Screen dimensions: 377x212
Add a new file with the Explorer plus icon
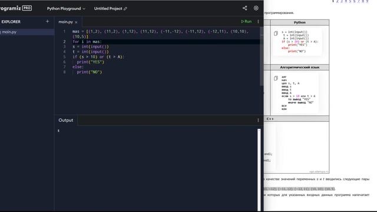coord(47,21)
